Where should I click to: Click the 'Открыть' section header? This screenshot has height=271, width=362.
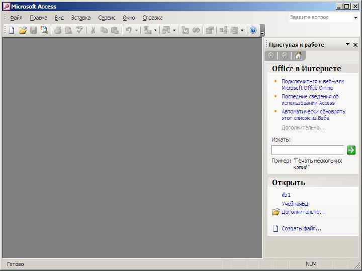coord(289,183)
